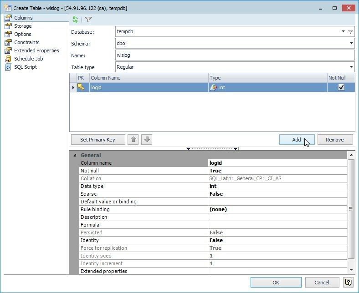
Task: Click the int data type icon
Action: [213, 87]
